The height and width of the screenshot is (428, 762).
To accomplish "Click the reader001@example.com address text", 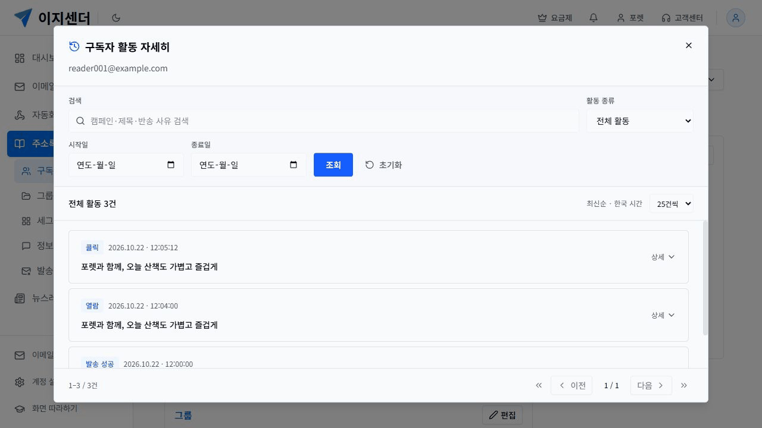I will pyautogui.click(x=118, y=68).
